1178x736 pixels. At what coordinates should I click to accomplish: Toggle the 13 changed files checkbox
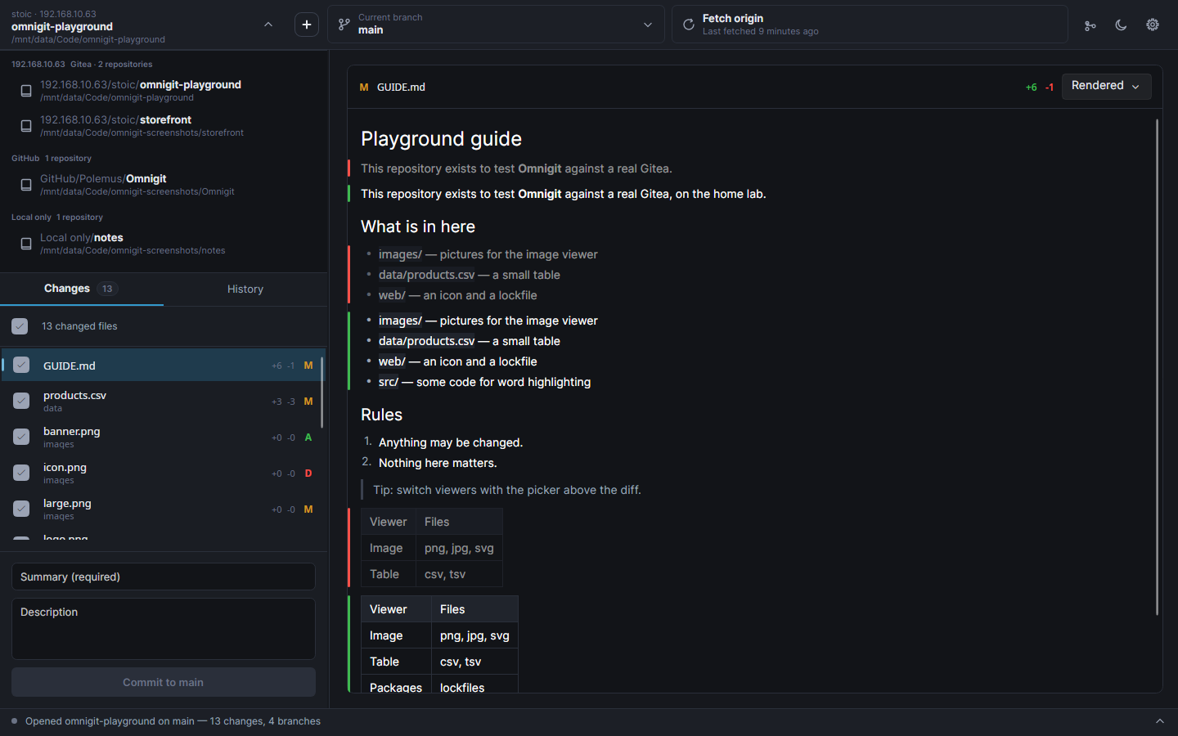(x=20, y=326)
